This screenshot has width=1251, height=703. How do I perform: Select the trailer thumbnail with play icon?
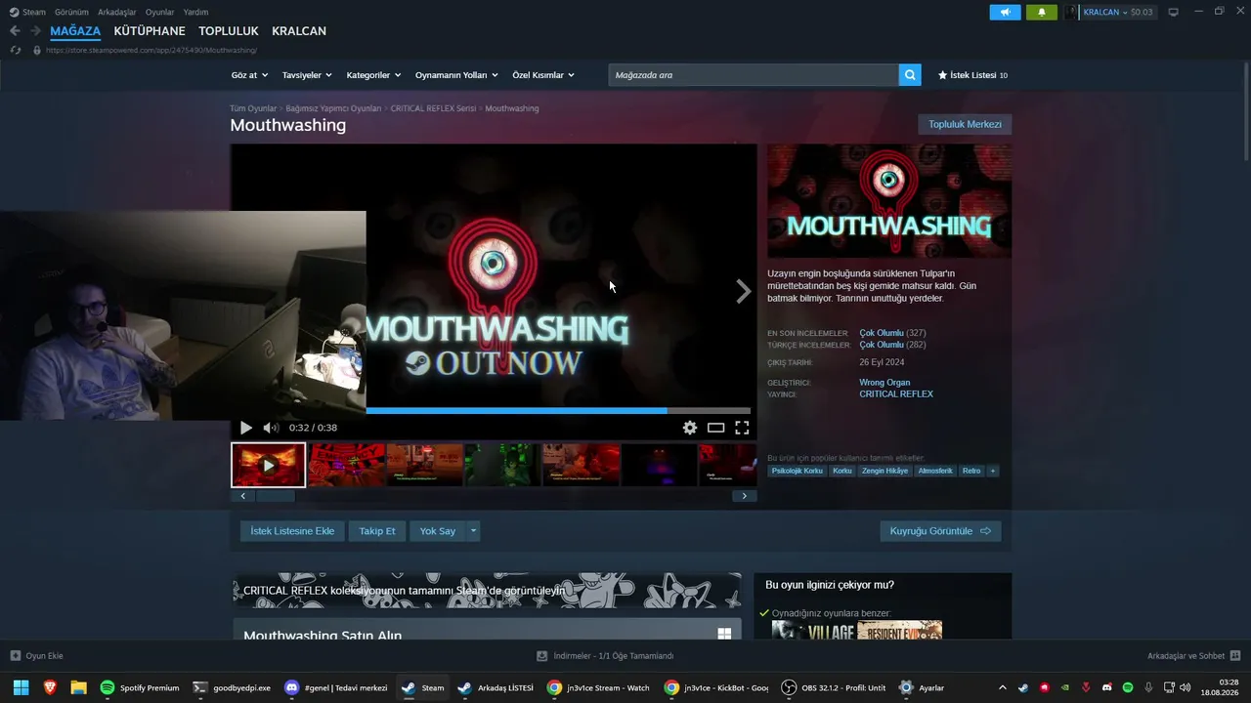pos(268,465)
